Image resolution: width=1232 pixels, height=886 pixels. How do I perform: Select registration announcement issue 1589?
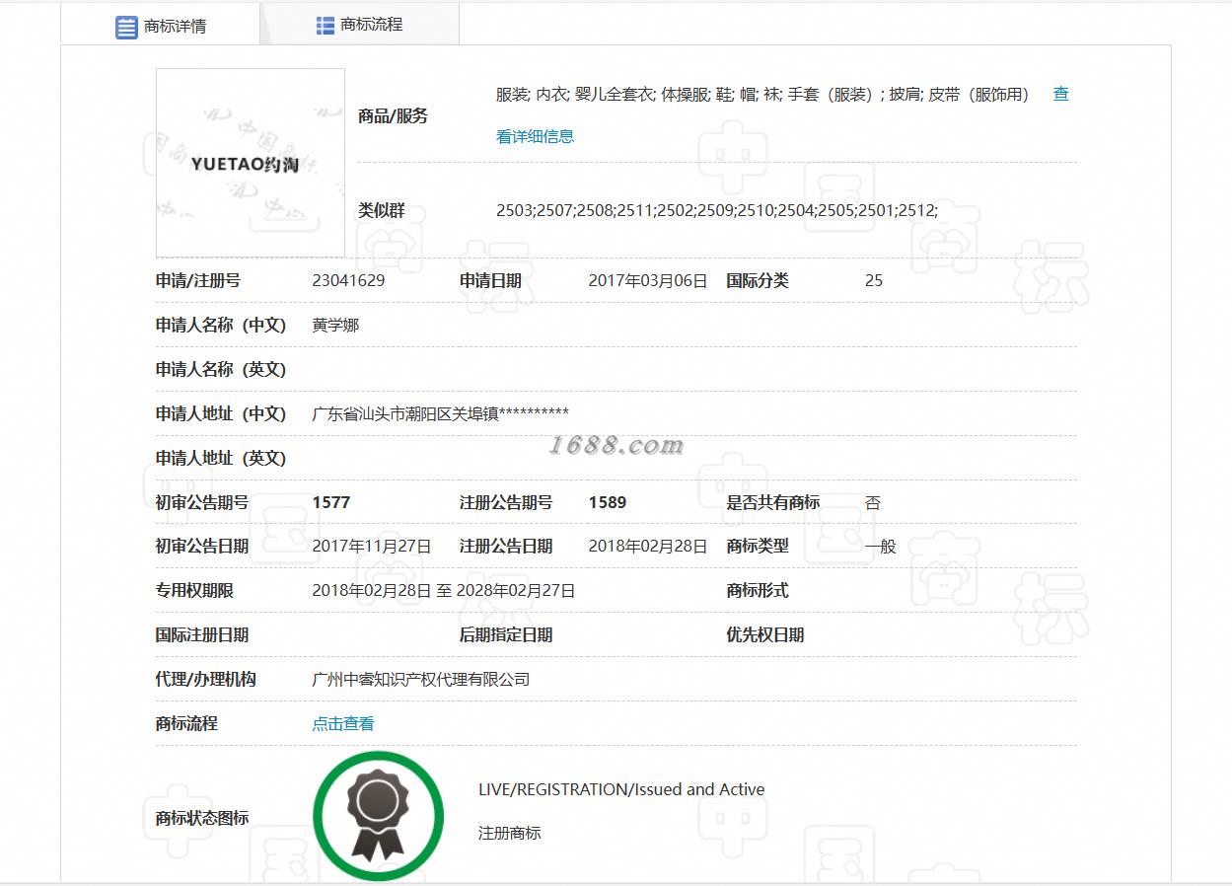(608, 502)
